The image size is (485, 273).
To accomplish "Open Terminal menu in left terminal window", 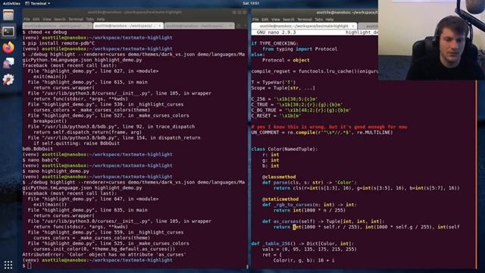I will (76, 19).
